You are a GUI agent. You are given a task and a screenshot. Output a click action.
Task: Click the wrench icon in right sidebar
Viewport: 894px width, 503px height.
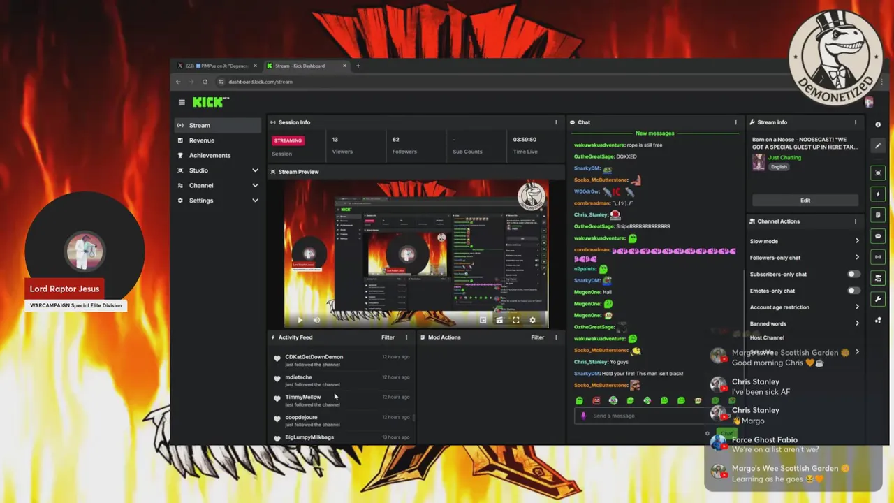click(x=878, y=299)
